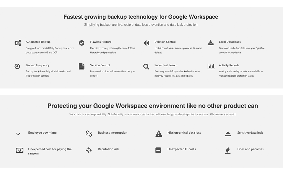The image size is (283, 177).
Task: Click the money bill ransom icon
Action: (20, 150)
